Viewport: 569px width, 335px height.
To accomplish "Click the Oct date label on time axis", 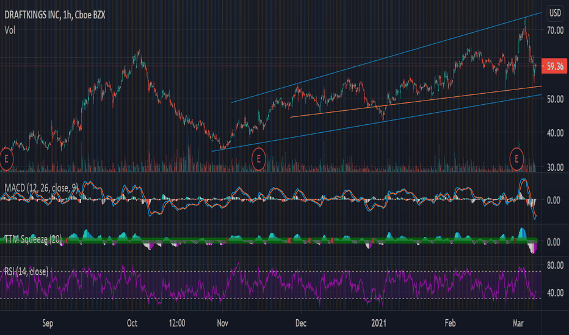I will pos(132,323).
